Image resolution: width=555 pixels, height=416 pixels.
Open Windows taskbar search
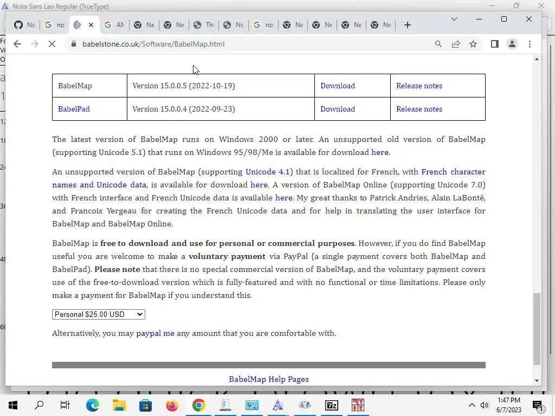39,405
